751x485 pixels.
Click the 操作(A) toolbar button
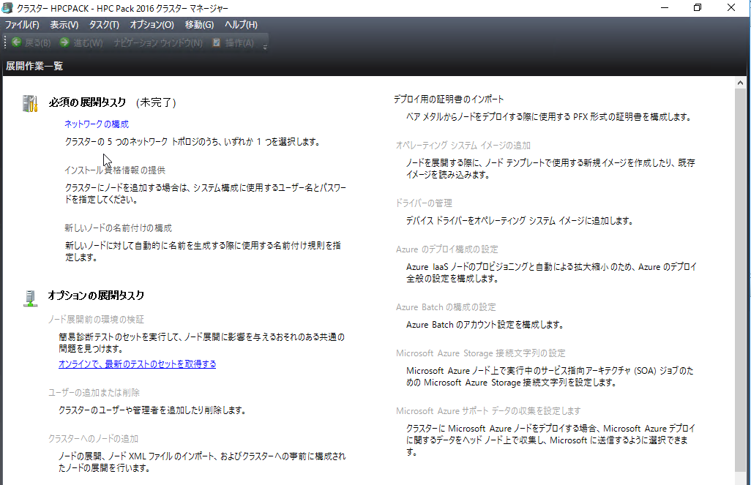coord(233,42)
